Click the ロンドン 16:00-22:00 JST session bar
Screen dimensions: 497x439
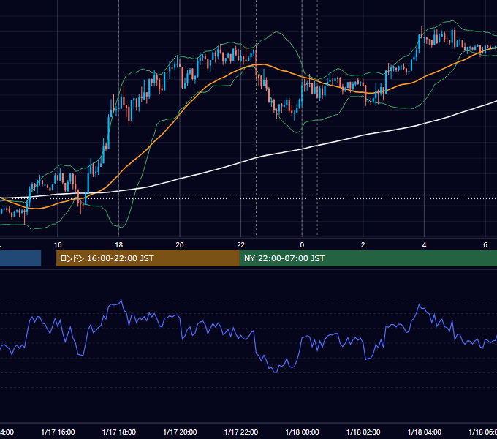click(x=148, y=258)
